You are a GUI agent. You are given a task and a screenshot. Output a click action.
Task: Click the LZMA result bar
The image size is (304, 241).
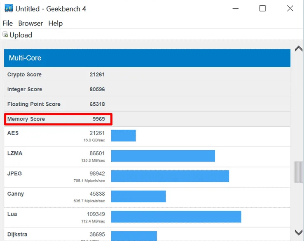[x=163, y=156]
